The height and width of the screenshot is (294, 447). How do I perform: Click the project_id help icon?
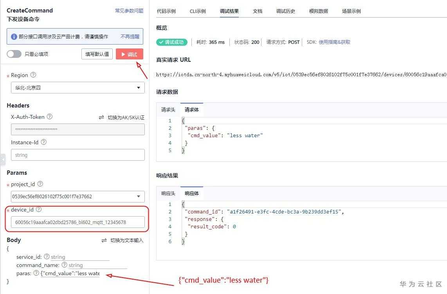(x=40, y=184)
